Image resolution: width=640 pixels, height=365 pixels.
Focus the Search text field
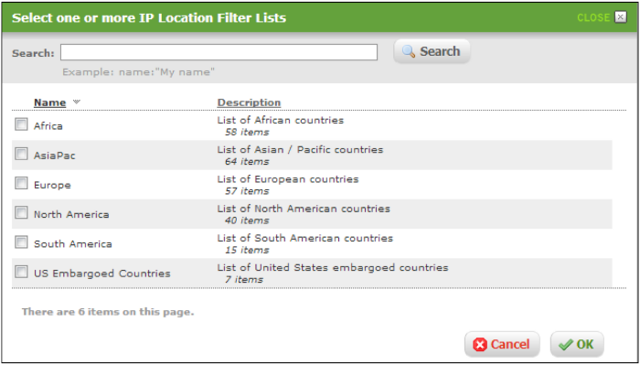[x=219, y=52]
